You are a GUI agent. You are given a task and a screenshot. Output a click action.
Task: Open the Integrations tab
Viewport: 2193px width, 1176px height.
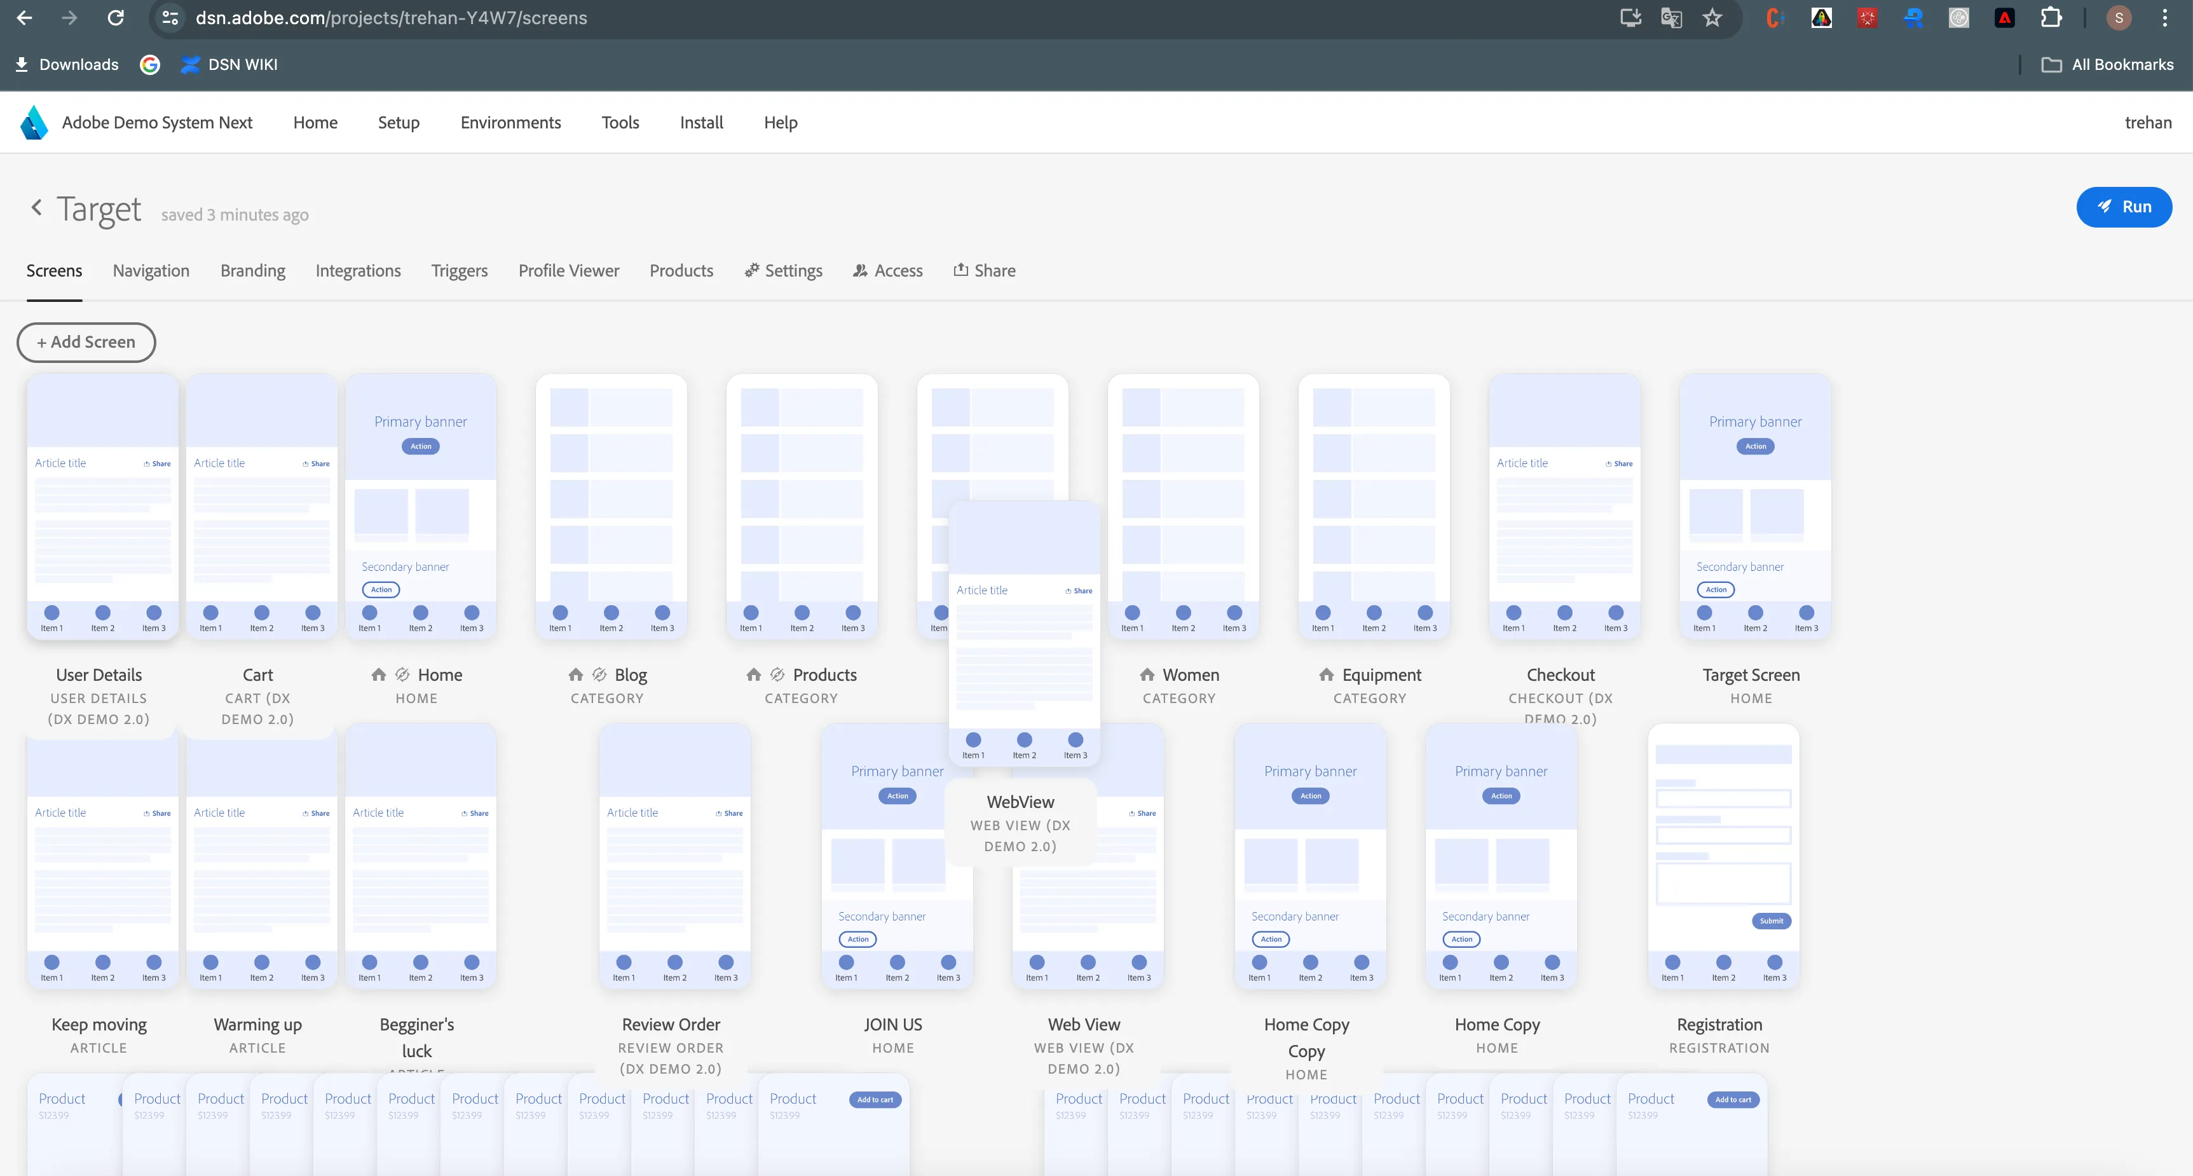[359, 271]
